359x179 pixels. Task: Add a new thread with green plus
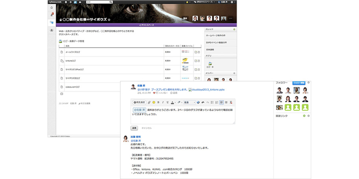234,29
